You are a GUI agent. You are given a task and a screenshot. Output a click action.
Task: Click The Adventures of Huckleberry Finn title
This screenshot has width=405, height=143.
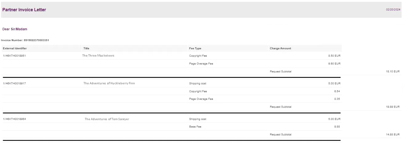[109, 83]
